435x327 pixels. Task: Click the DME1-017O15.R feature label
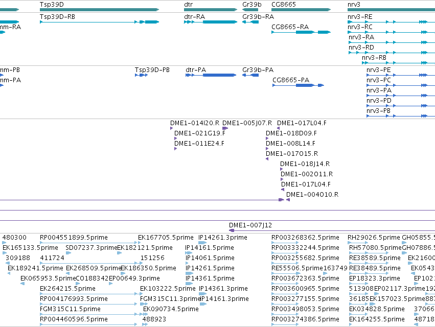click(292, 154)
